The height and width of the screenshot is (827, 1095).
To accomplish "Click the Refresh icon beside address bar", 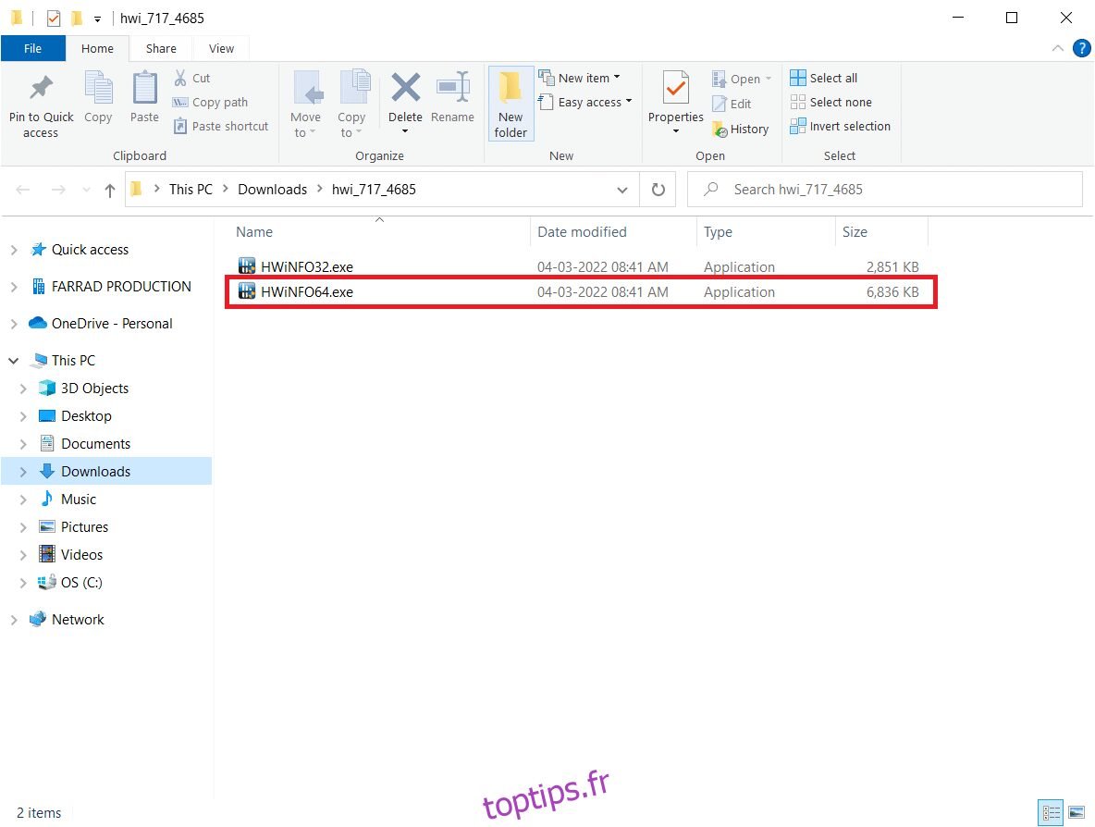I will pos(658,190).
